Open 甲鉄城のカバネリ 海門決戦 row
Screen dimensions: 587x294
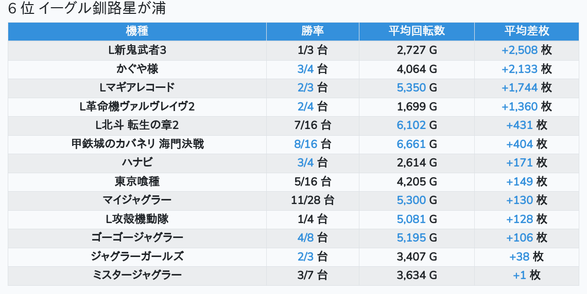[x=137, y=144]
